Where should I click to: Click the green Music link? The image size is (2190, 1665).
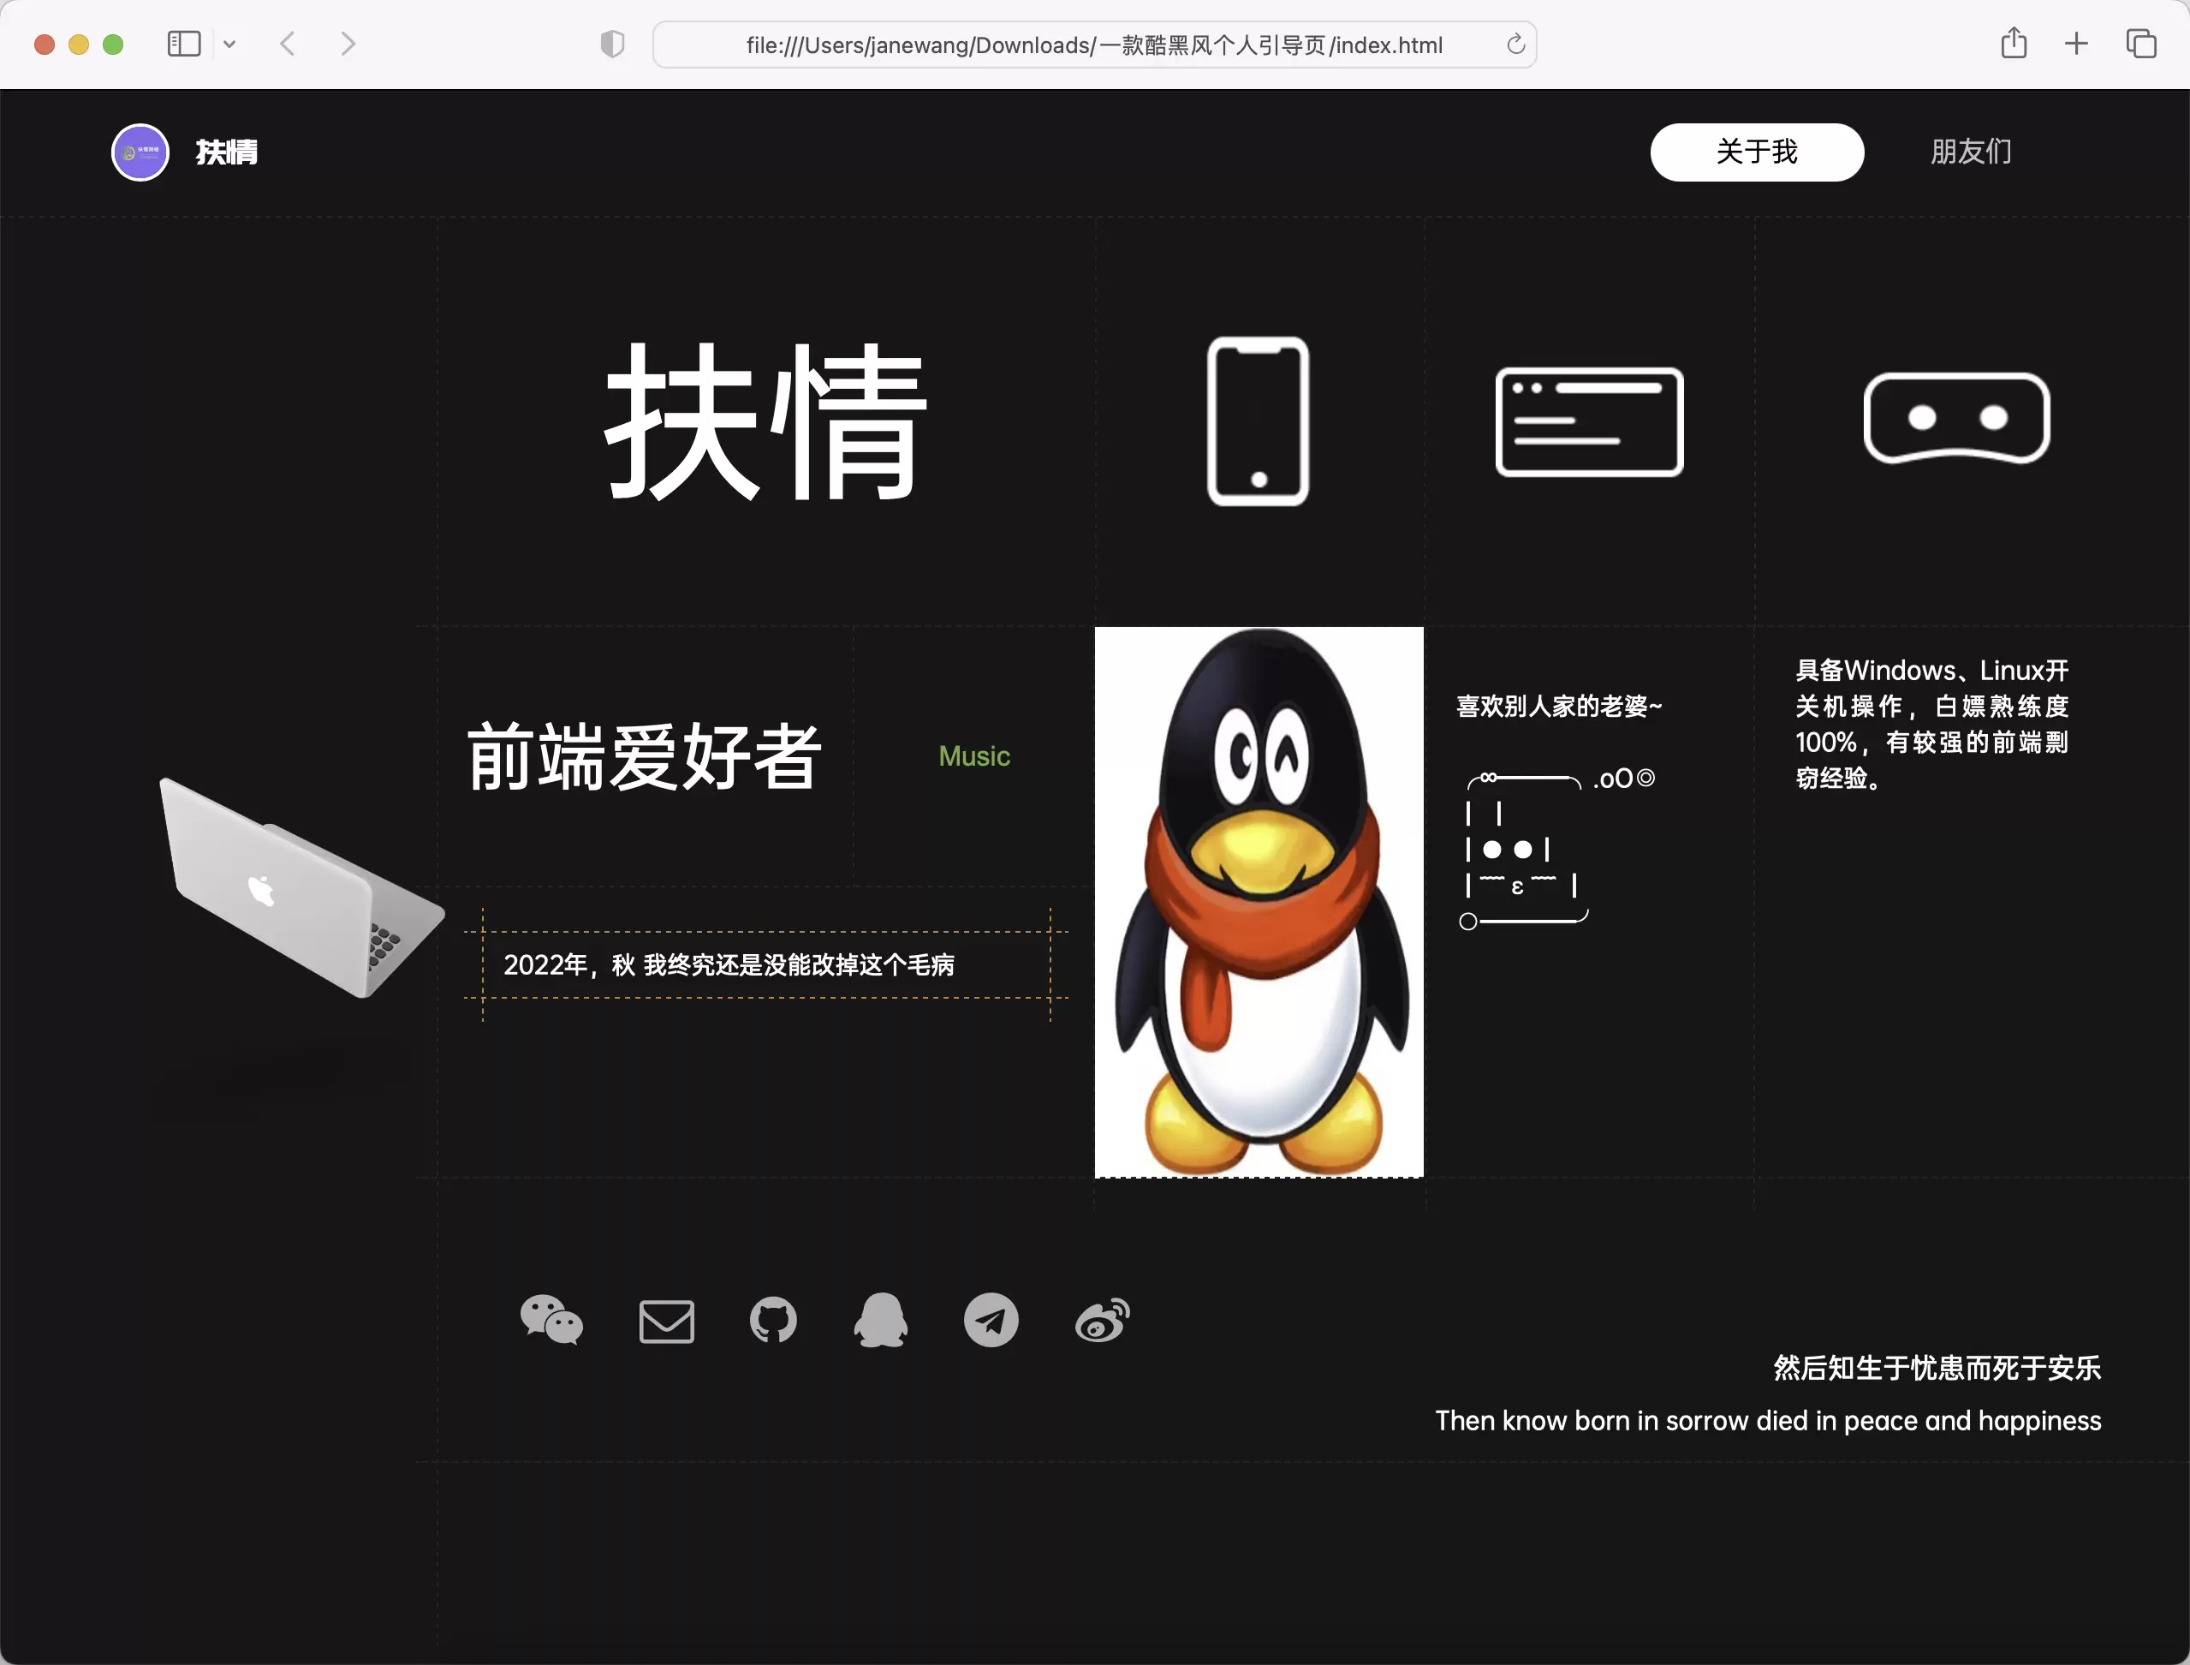(974, 756)
